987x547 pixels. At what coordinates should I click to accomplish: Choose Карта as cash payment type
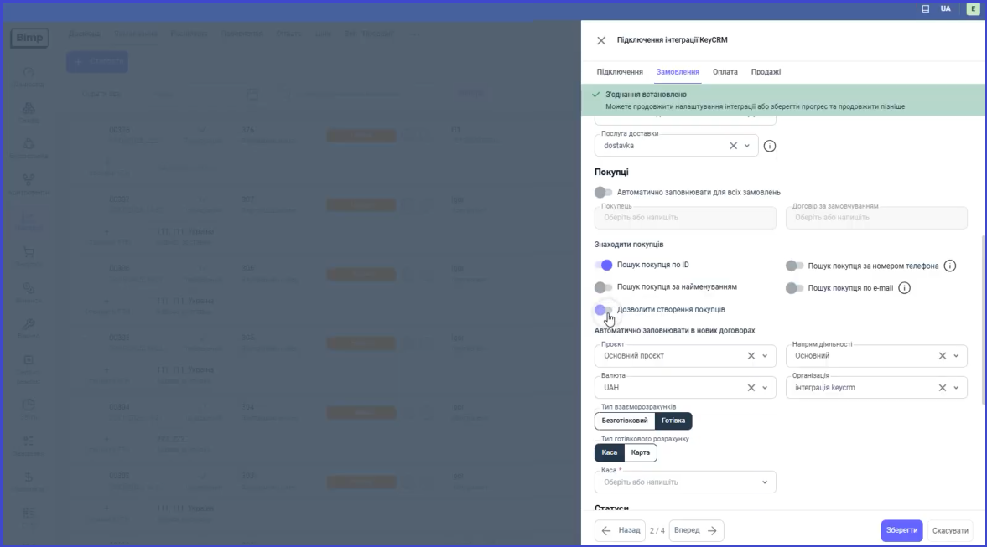click(x=640, y=452)
